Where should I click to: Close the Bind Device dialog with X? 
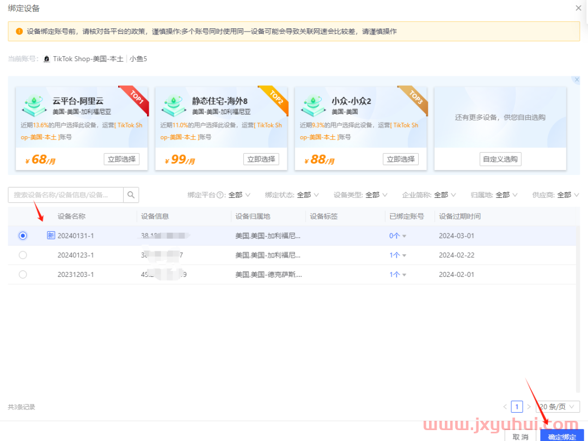click(578, 8)
